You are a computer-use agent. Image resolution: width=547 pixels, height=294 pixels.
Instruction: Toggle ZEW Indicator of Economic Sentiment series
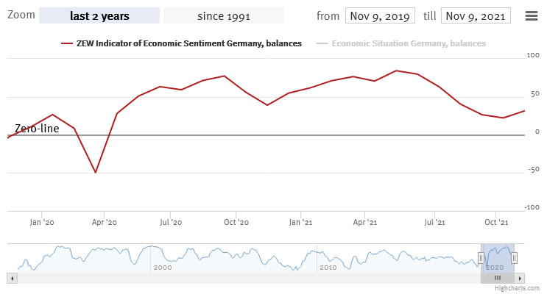pos(188,43)
